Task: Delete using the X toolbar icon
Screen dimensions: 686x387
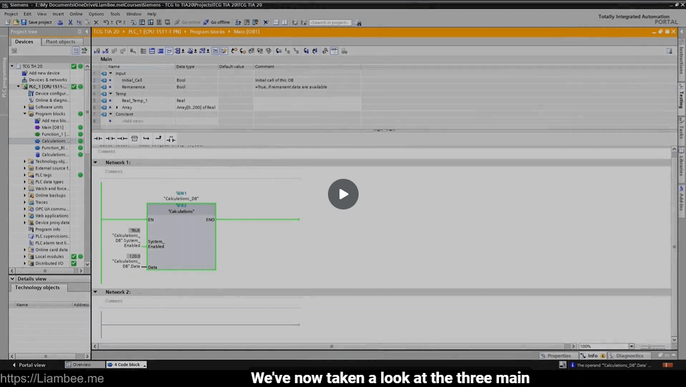Action: (96, 22)
